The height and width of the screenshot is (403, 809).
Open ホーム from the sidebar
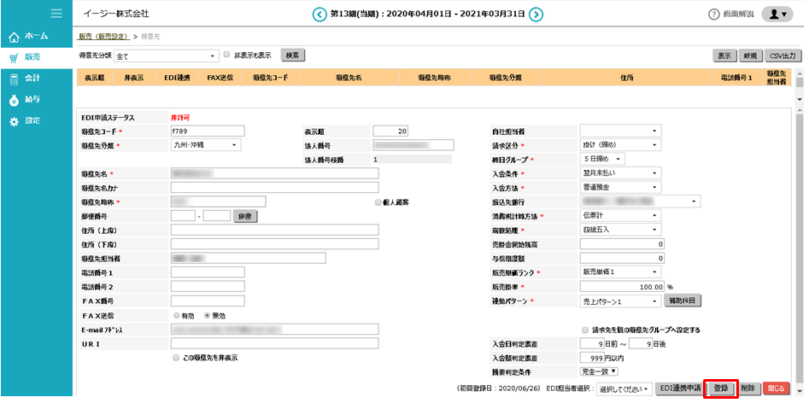coord(34,37)
